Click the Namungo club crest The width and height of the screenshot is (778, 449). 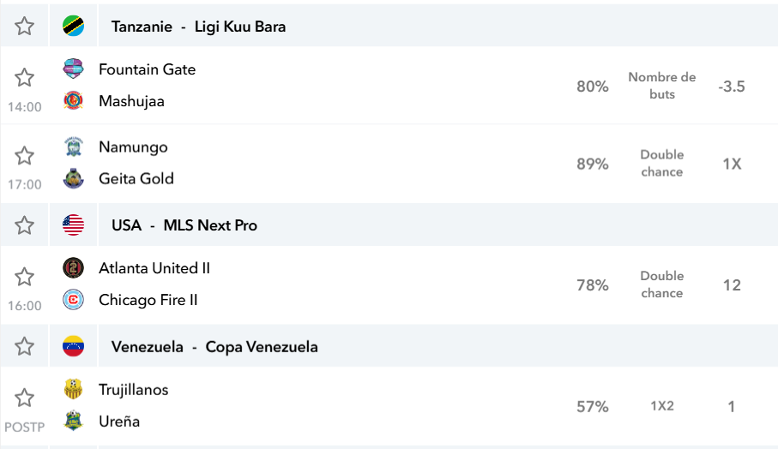pyautogui.click(x=73, y=147)
